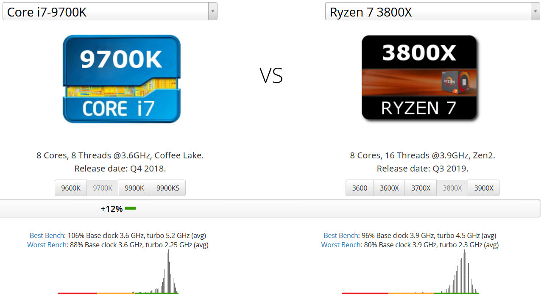Click the green +12% advantage bar
This screenshot has width=541, height=296.
coord(131,208)
